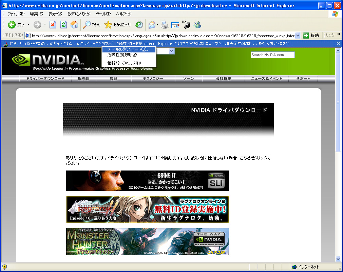Expand the Links (リンク) toolbar chevron

(339, 34)
